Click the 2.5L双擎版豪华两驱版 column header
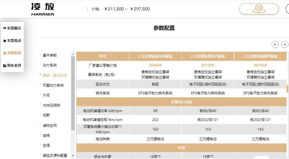The width and height of the screenshot is (289, 159). coord(155,56)
